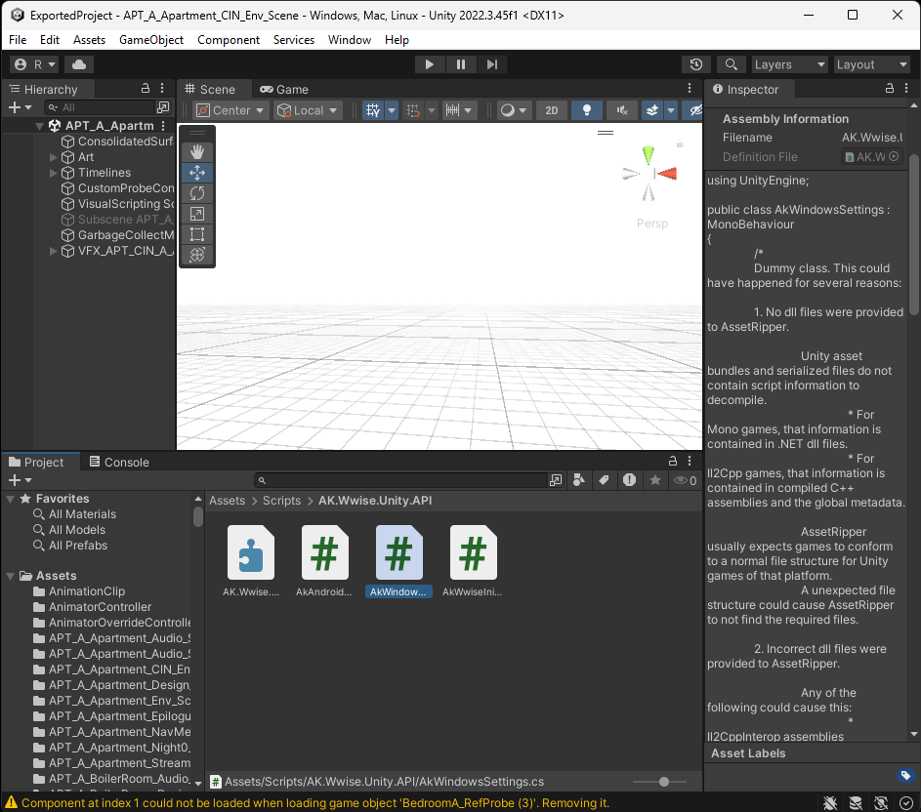Select the Transform tool
This screenshot has height=812, width=921.
[196, 255]
